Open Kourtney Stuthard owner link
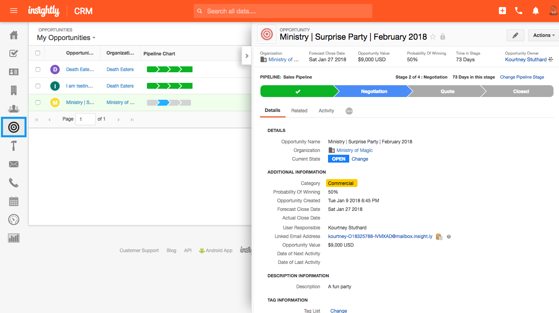The height and width of the screenshot is (313, 559). click(x=526, y=60)
